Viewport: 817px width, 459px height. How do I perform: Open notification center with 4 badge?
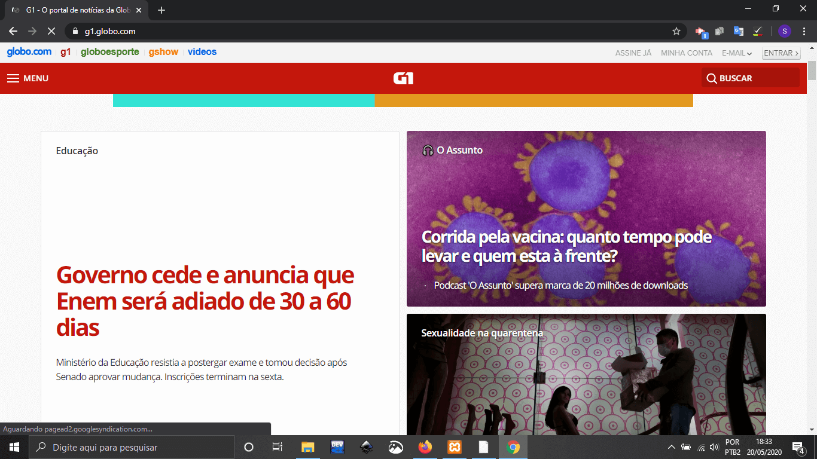tap(798, 447)
